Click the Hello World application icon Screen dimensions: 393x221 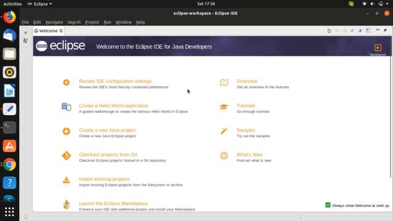click(66, 107)
